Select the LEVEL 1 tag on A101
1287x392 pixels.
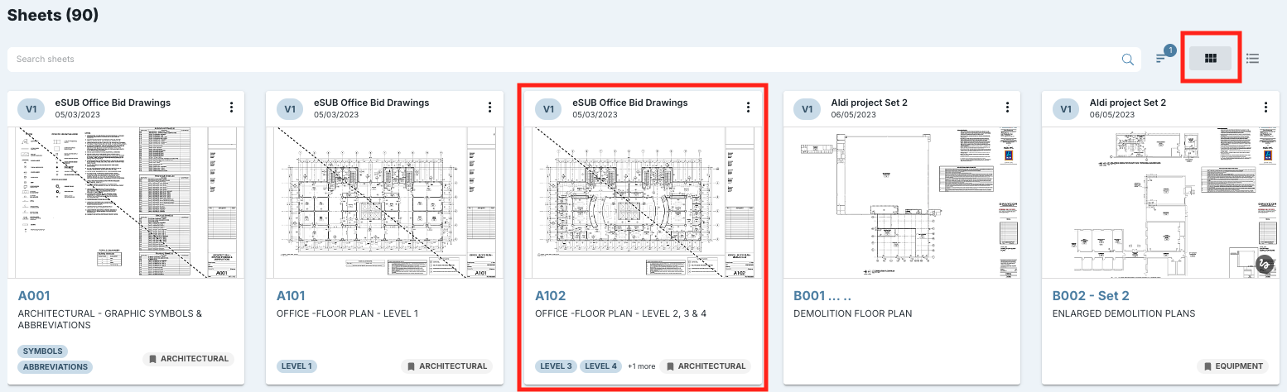(296, 366)
